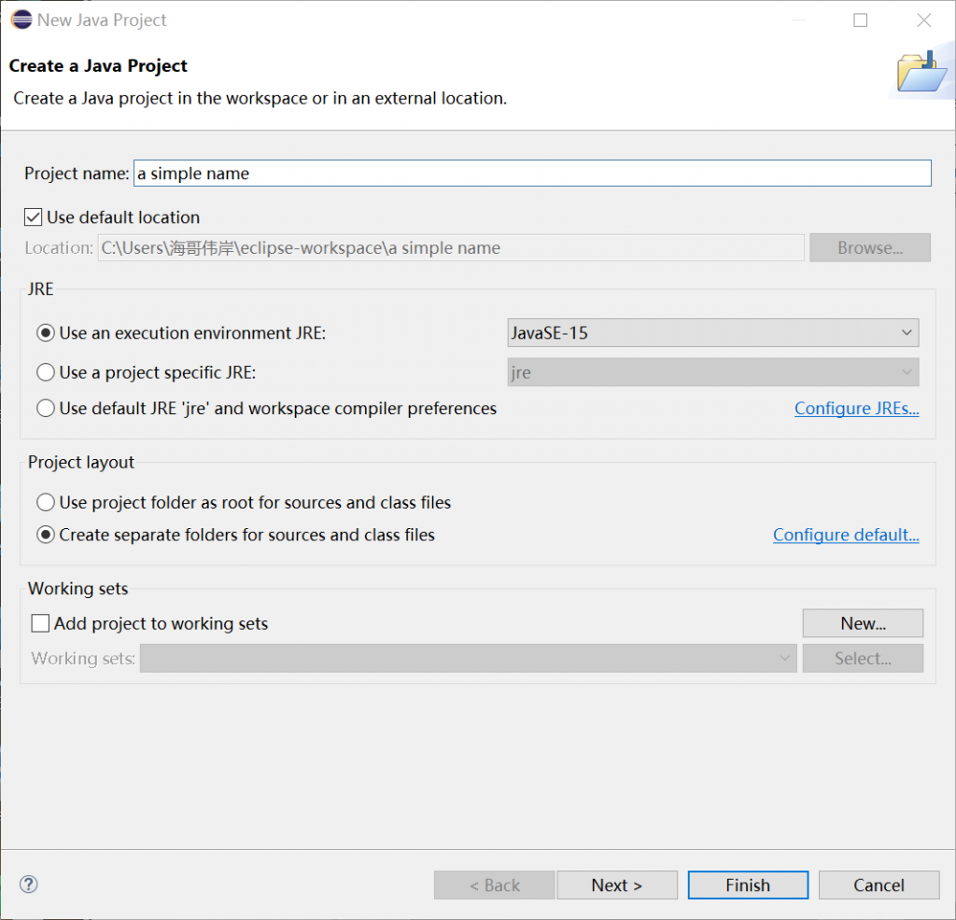Click the help question mark icon
This screenshot has width=956, height=920.
pos(29,884)
